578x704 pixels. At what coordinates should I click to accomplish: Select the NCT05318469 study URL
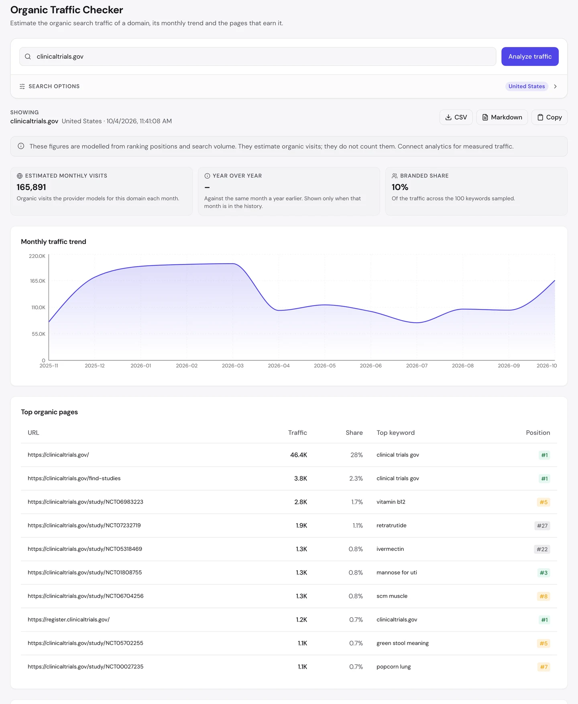(85, 549)
